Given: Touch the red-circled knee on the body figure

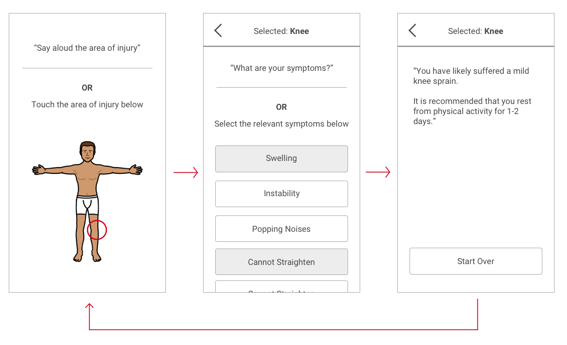Looking at the screenshot, I should pyautogui.click(x=97, y=230).
